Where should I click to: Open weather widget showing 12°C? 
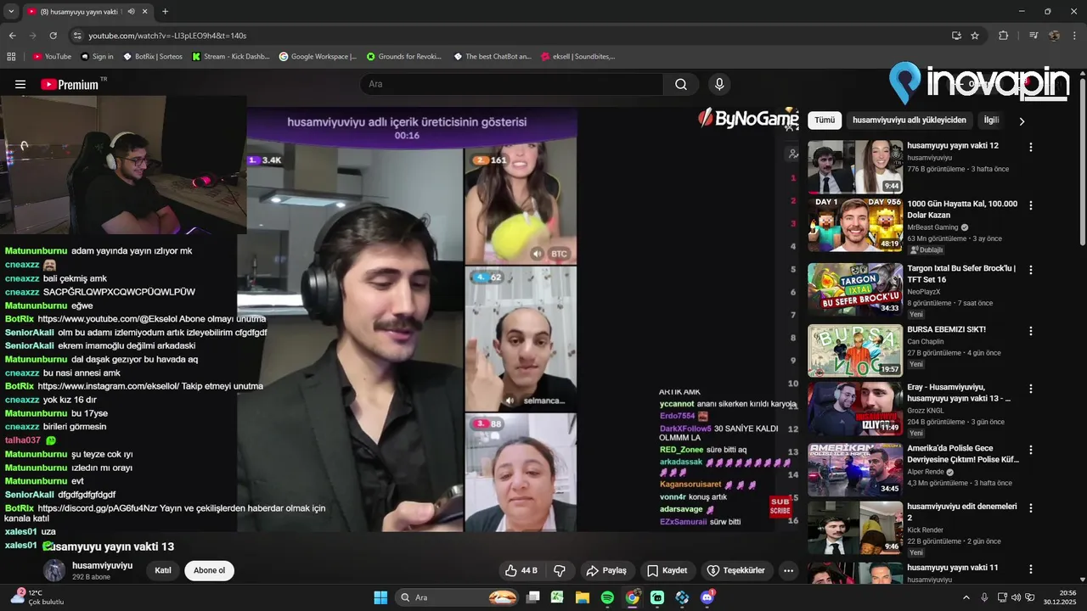coord(38,597)
